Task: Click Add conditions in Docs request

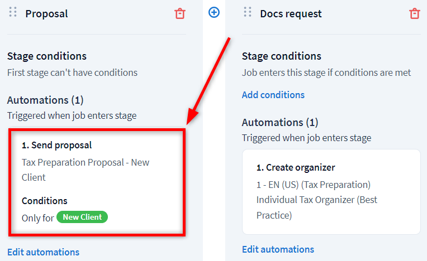Action: click(273, 95)
